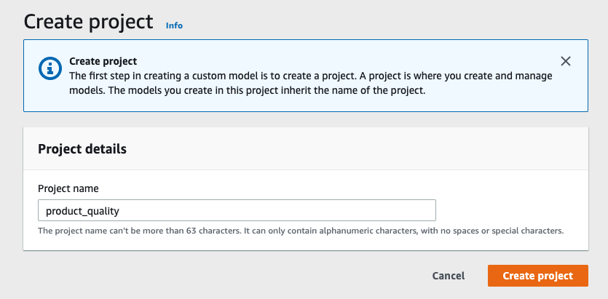Click the product_quality text in the field
Screen dimensions: 608x299
[x=82, y=210]
